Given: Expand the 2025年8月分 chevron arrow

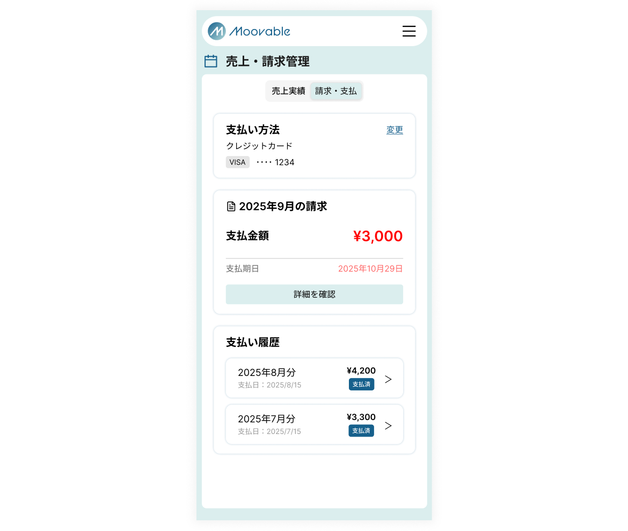Looking at the screenshot, I should (x=388, y=379).
